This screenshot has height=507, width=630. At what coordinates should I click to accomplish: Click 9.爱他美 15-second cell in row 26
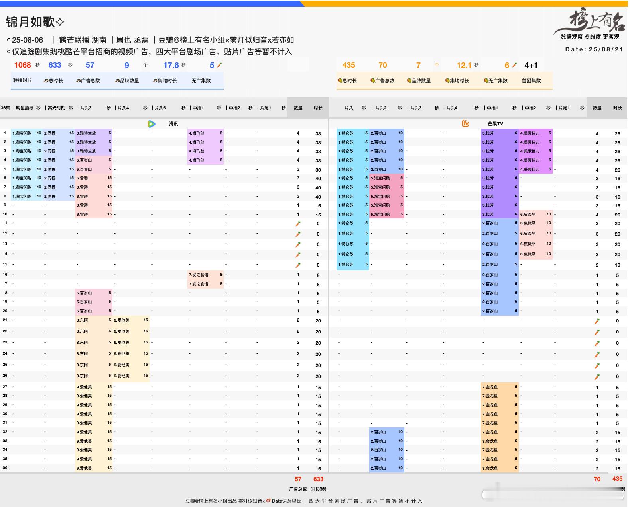131,376
